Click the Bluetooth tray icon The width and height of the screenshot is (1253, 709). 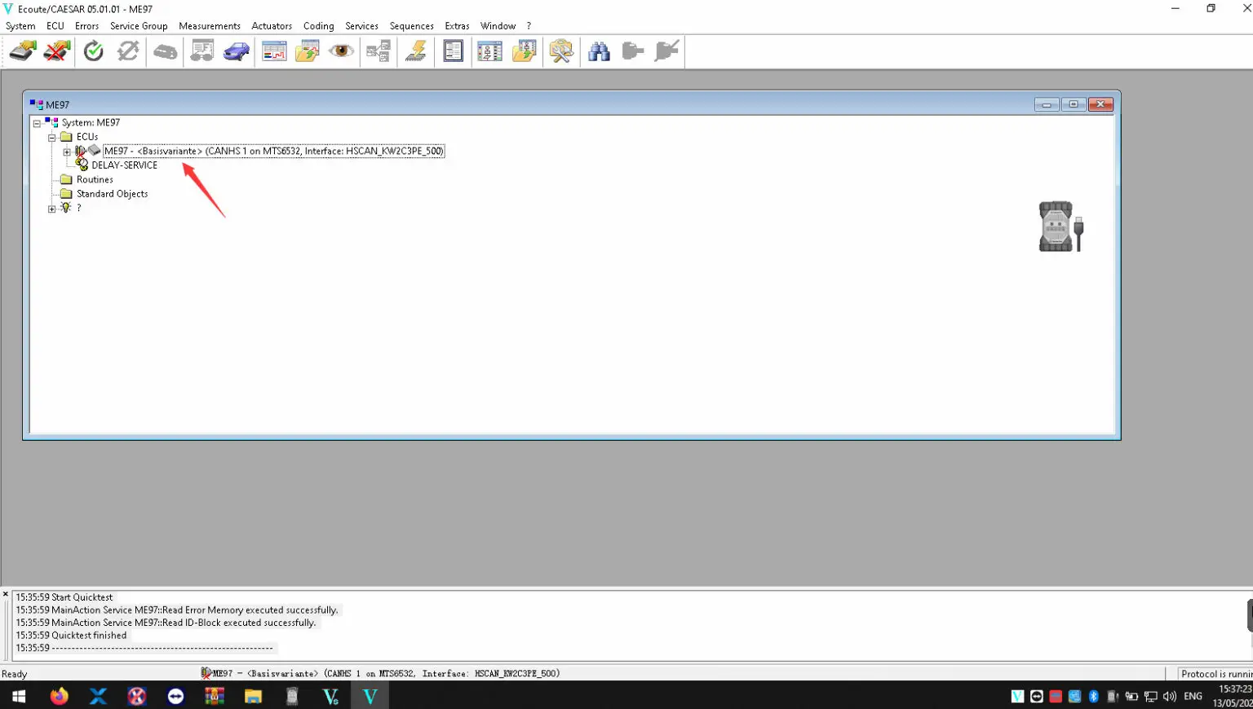[x=1093, y=696]
